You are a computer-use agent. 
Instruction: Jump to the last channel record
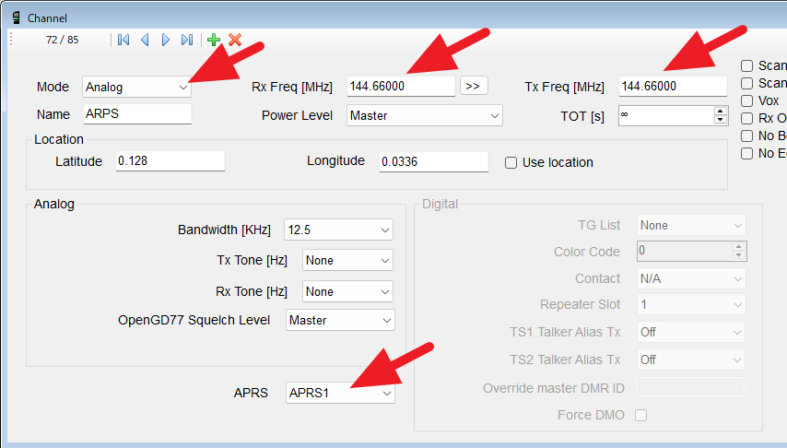coord(187,40)
